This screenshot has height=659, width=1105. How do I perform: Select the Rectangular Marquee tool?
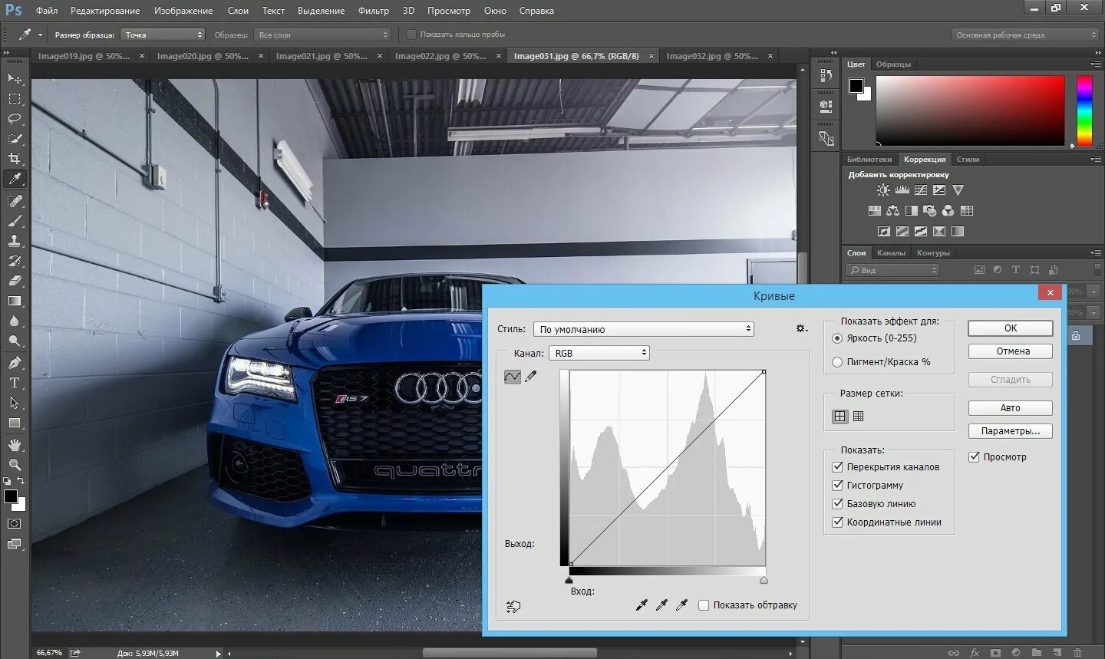(x=15, y=99)
